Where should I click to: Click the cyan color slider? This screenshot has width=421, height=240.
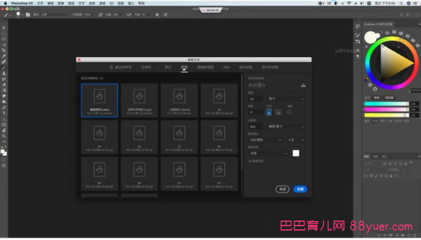(x=386, y=104)
